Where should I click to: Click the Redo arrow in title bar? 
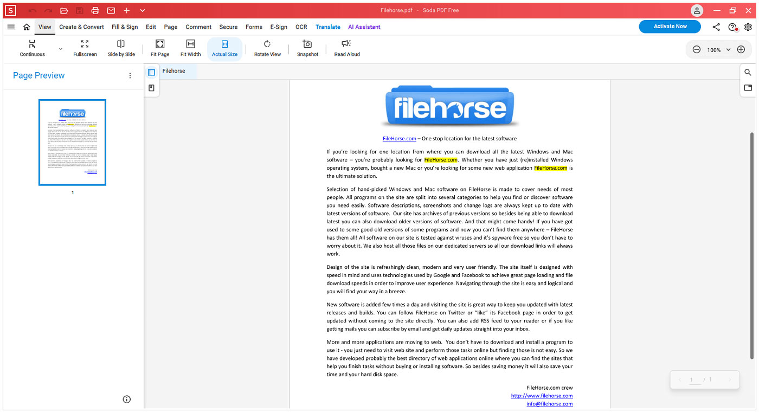click(x=48, y=11)
